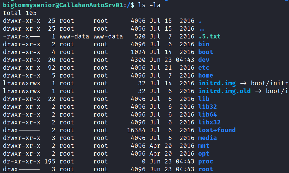Click the boot directory name
289x173 pixels.
coord(205,52)
